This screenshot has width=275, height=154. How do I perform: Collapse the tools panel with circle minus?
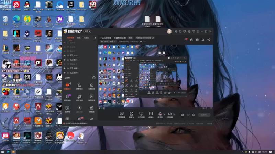(94, 78)
